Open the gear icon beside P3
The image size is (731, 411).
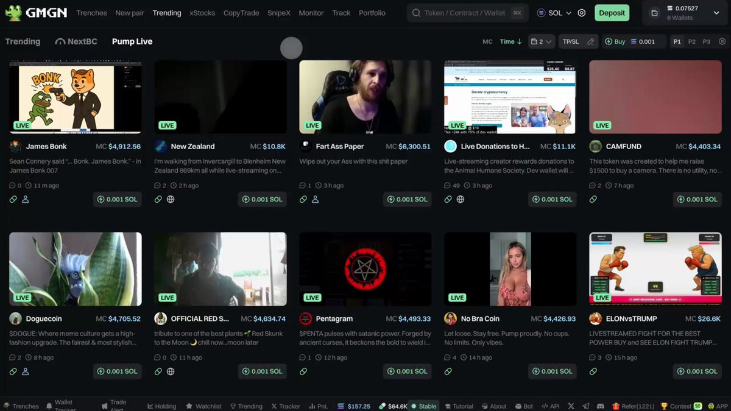722,41
